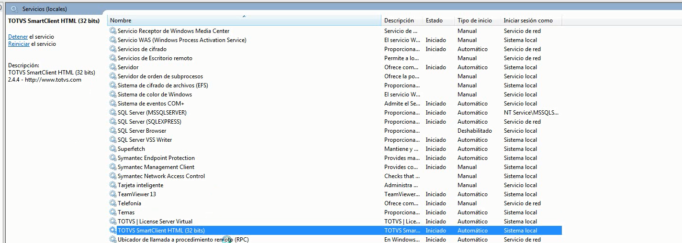Click Detener link to stop the service
This screenshot has height=243, width=682.
18,37
